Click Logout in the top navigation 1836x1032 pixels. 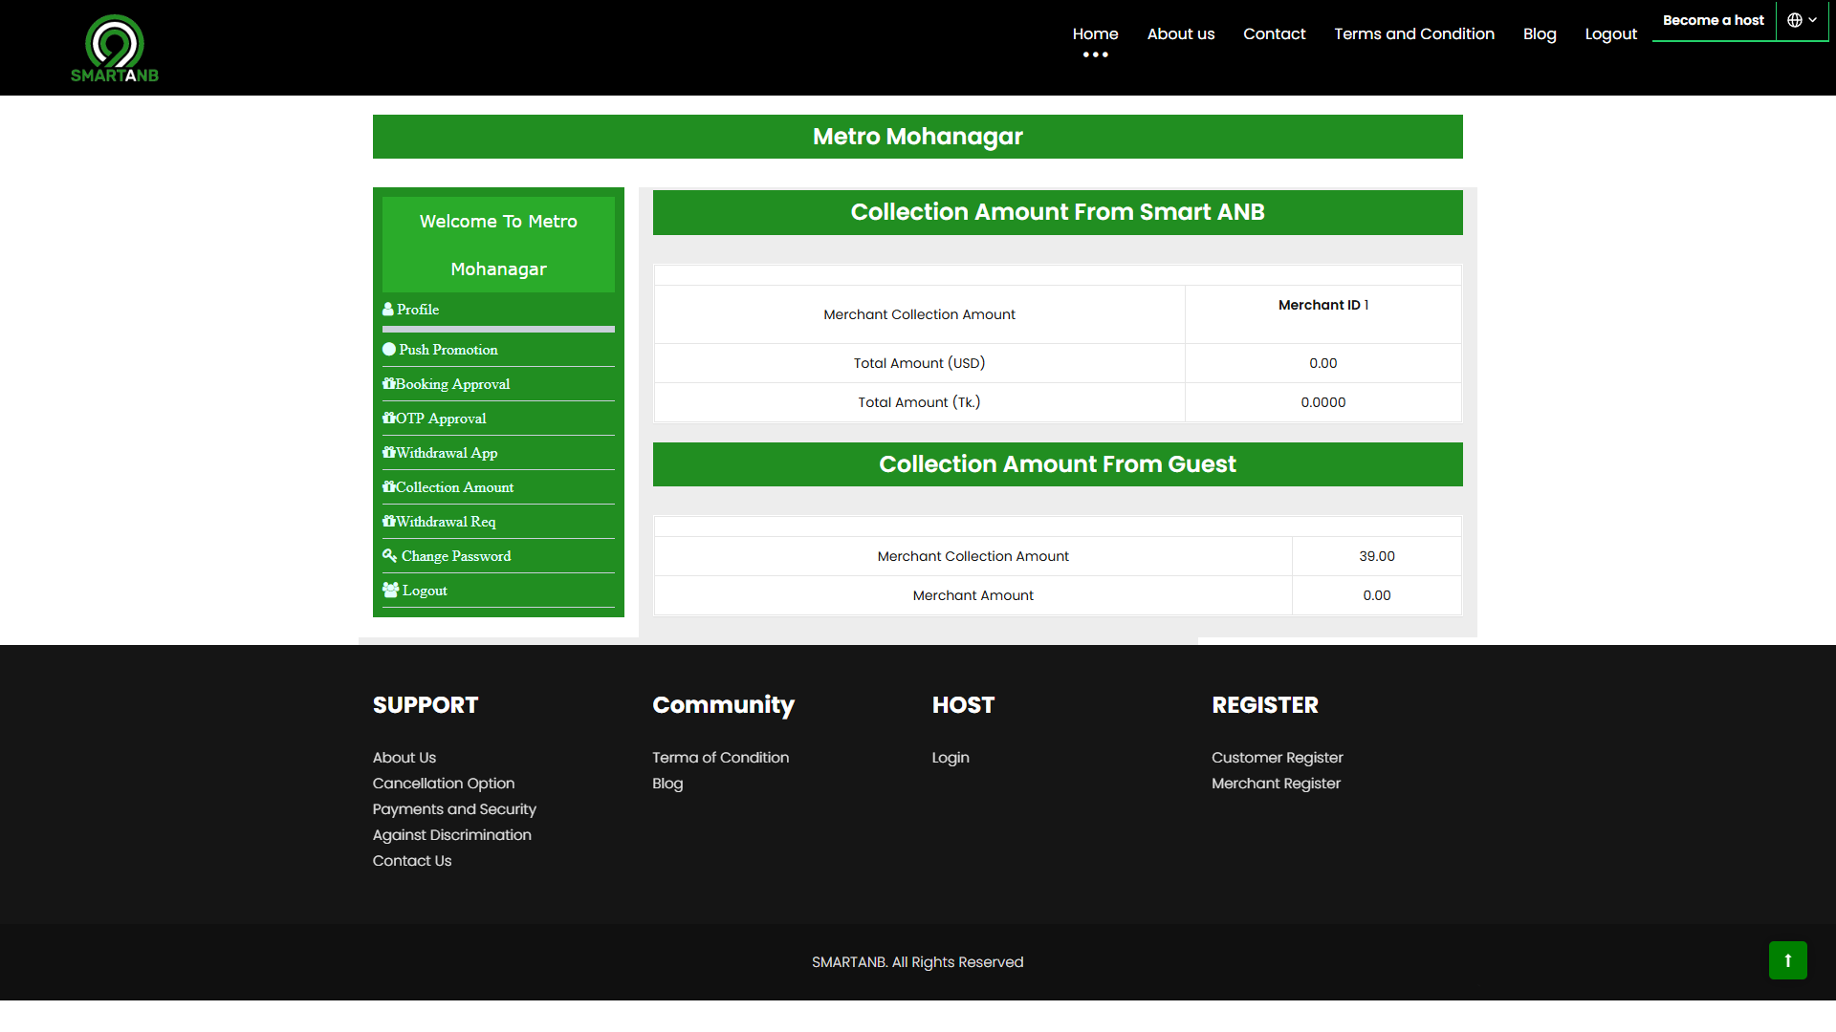[x=1610, y=34]
